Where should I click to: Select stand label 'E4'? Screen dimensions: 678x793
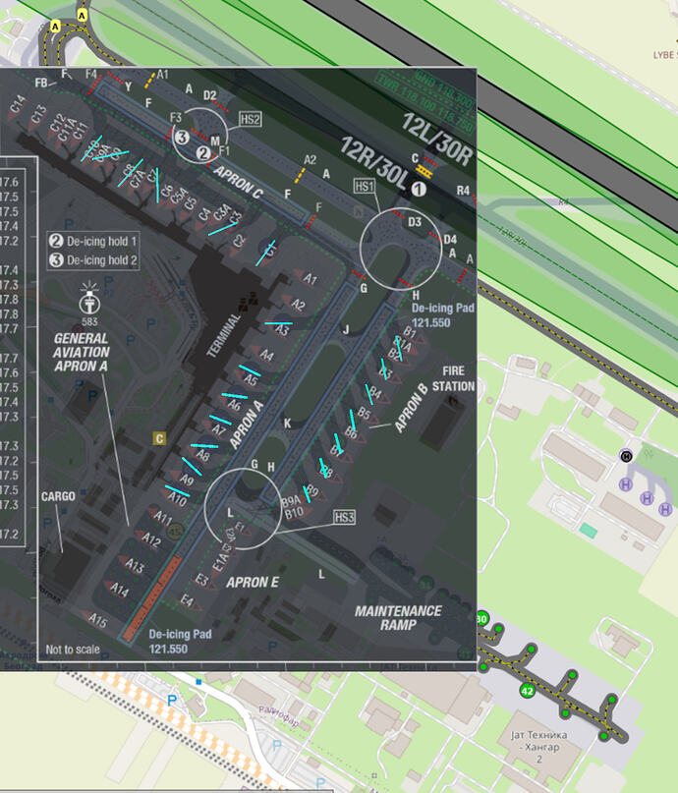click(x=187, y=600)
